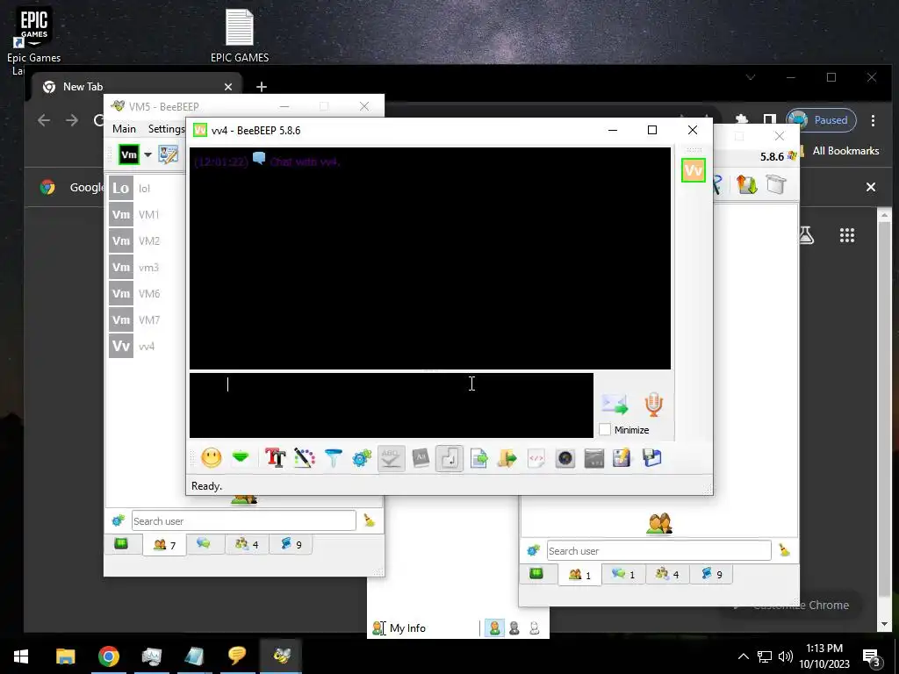Click the dark window-style icon in chat toolbar
The width and height of the screenshot is (899, 674).
(594, 458)
